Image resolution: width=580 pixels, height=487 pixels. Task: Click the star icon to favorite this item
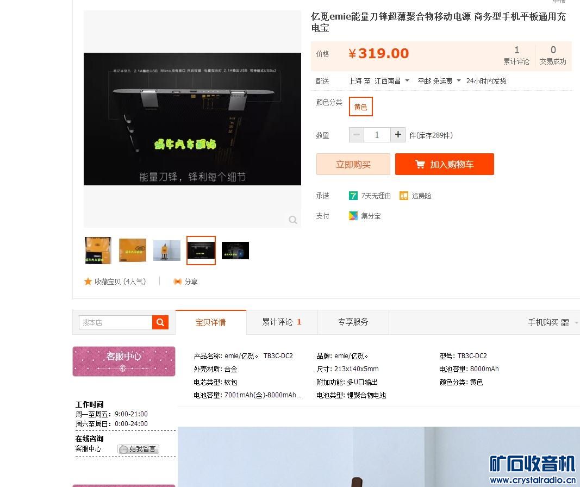point(88,281)
